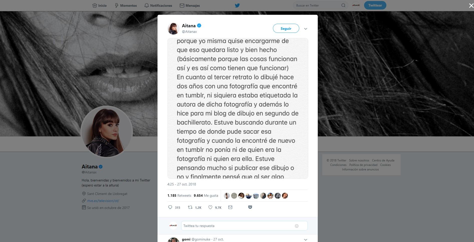Image resolution: width=474 pixels, height=242 pixels.
Task: Open the Notificaciones tab
Action: (x=158, y=6)
